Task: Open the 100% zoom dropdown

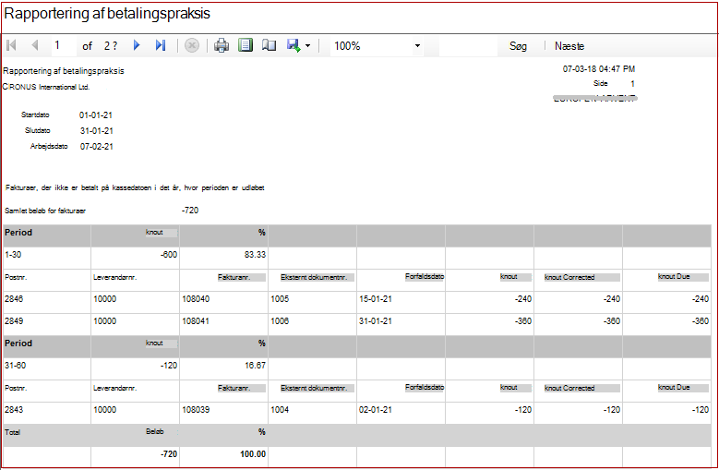Action: click(x=377, y=46)
